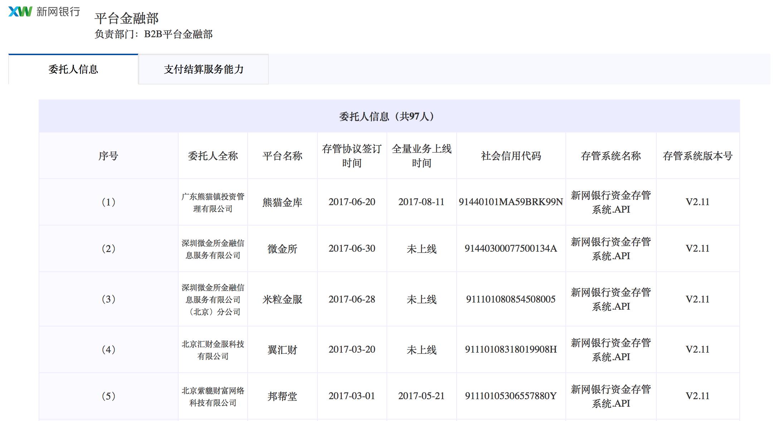
Task: Click the 存管系统版本号 column header
Action: (x=698, y=156)
